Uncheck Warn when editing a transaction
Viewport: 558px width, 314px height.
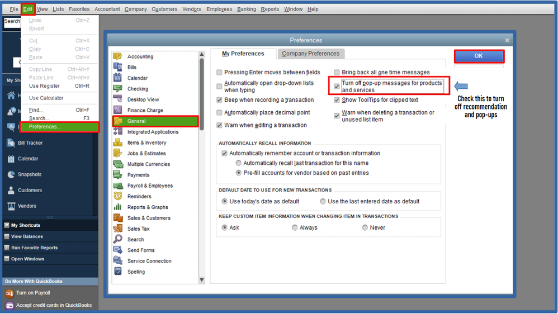[219, 125]
